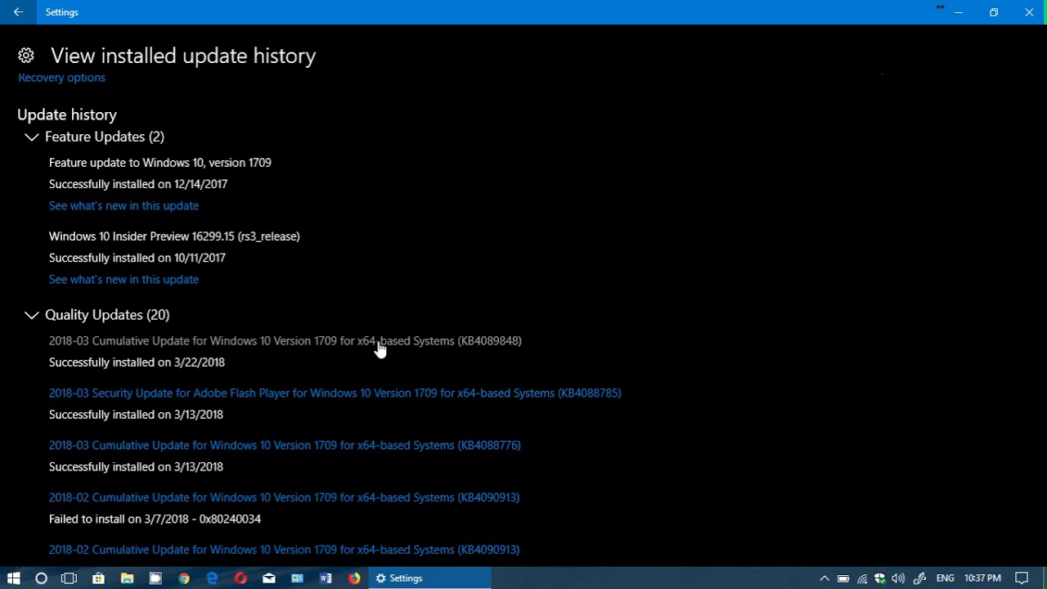Open the volume speaker tray icon

898,578
